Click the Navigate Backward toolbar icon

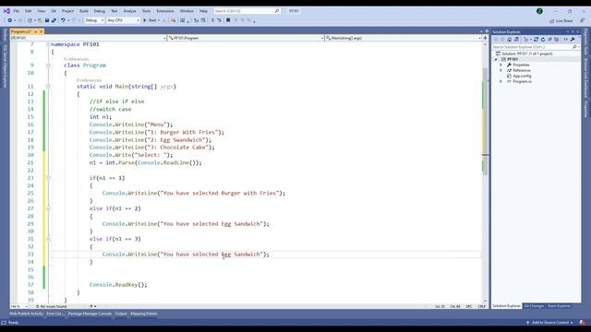pos(10,20)
